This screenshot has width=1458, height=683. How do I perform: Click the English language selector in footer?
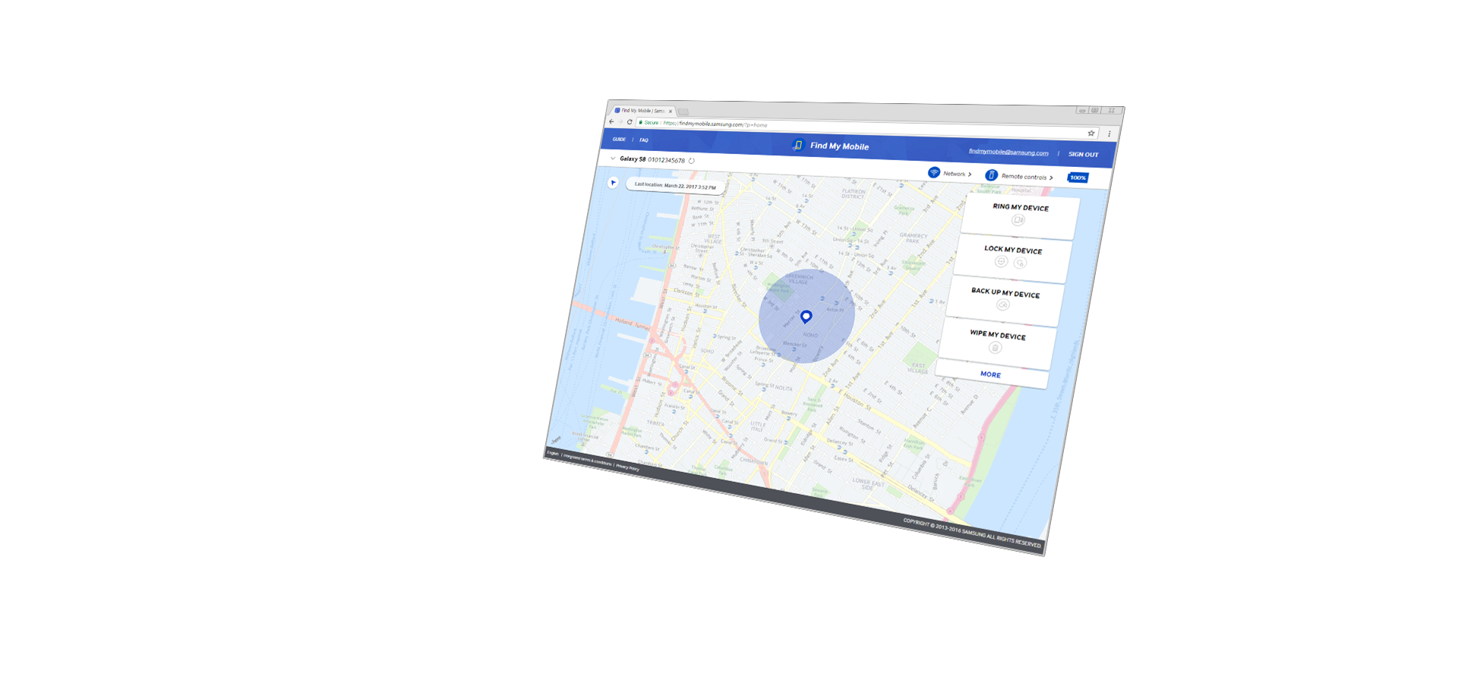(x=553, y=453)
